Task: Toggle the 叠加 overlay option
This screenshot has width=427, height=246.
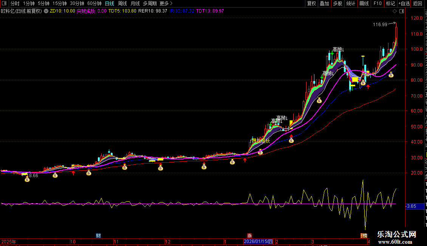Action: pos(324,3)
